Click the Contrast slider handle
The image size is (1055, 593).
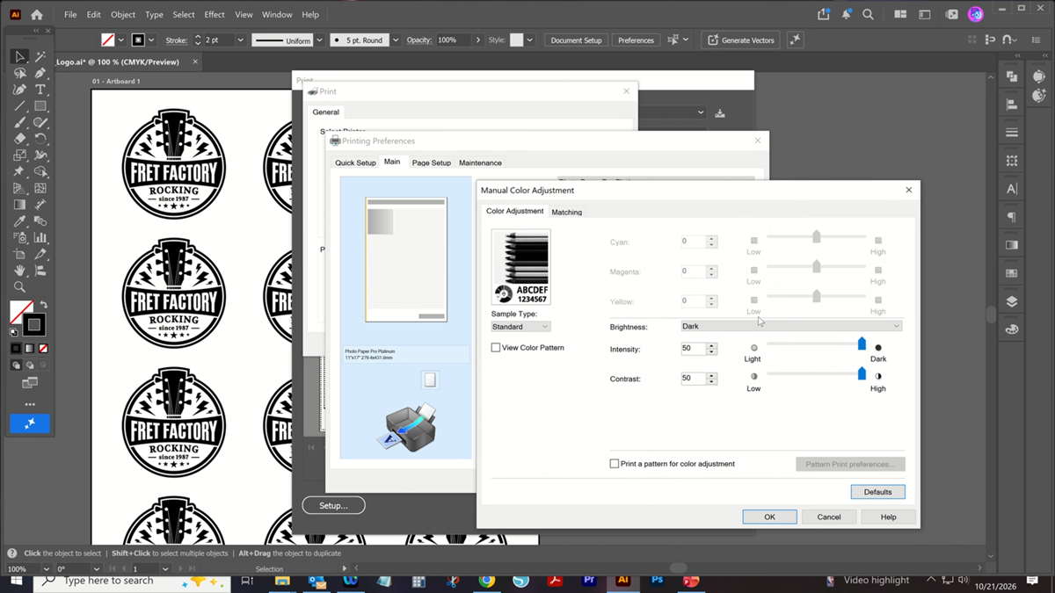(x=862, y=373)
